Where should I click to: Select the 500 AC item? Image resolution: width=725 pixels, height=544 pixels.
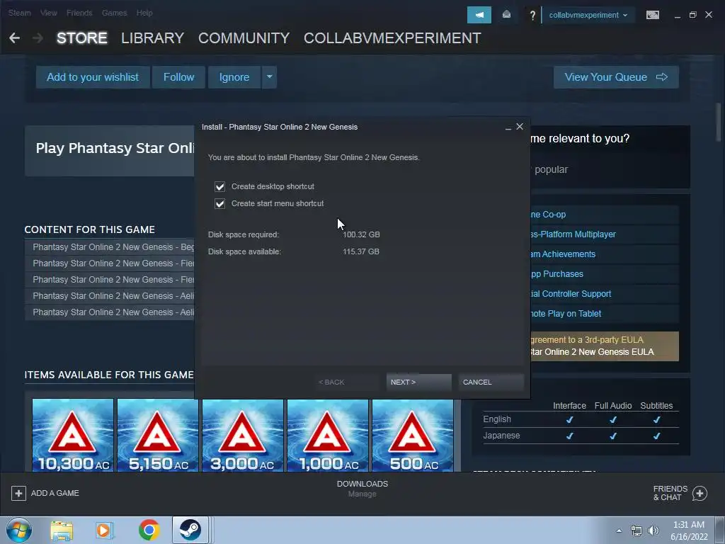pos(413,436)
